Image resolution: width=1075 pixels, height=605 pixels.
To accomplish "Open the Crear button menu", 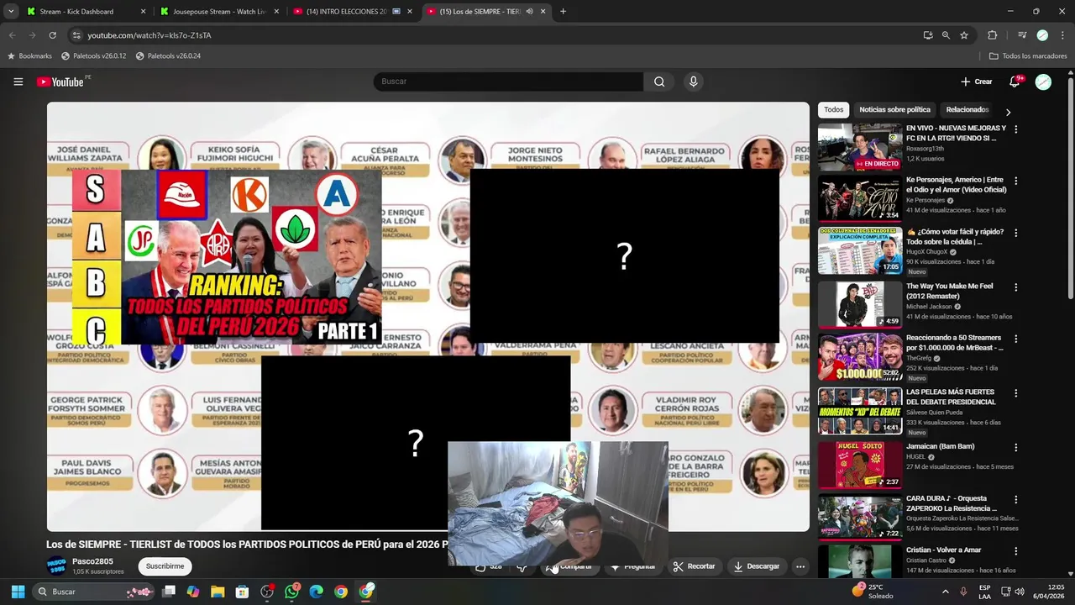I will coord(977,82).
